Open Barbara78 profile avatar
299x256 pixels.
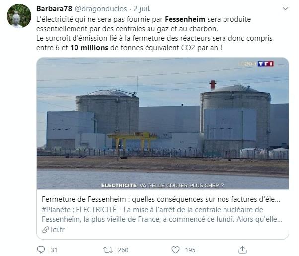click(19, 16)
